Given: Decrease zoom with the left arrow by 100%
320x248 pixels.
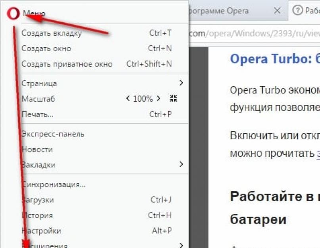Looking at the screenshot, I should pyautogui.click(x=128, y=98).
